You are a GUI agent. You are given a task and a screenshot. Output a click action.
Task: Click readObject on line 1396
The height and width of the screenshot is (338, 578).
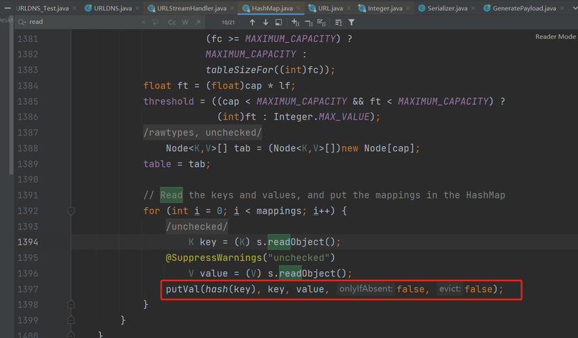click(x=307, y=273)
